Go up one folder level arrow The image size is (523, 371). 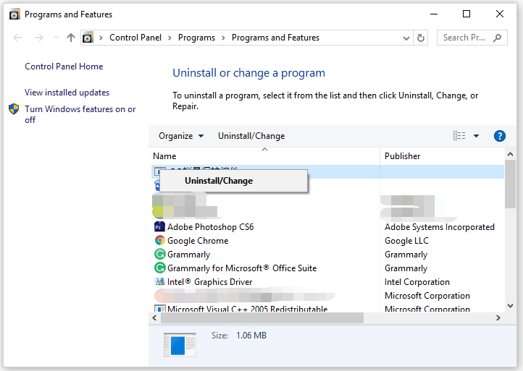[x=71, y=38]
